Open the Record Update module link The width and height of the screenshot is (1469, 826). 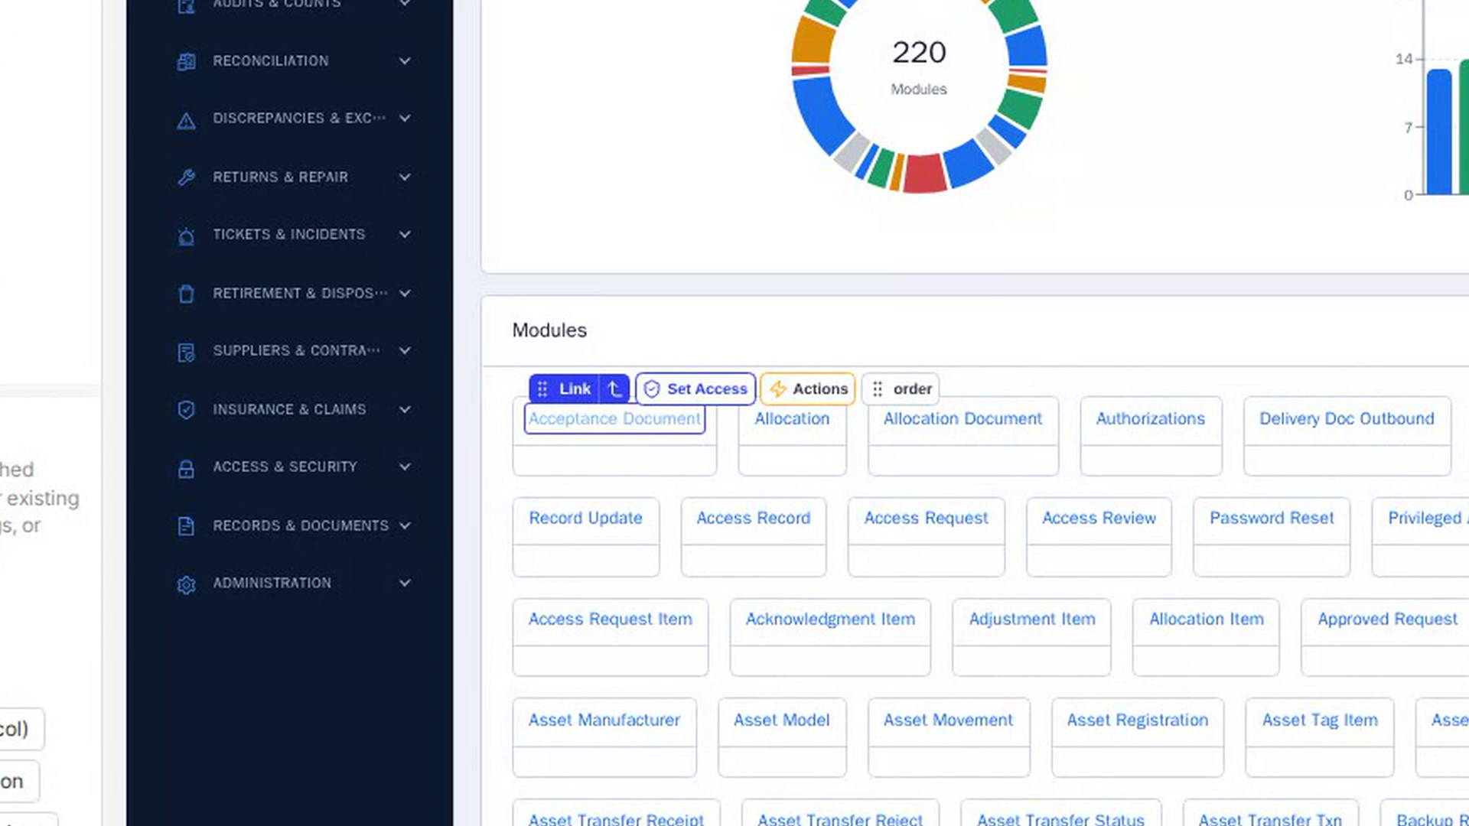tap(585, 519)
